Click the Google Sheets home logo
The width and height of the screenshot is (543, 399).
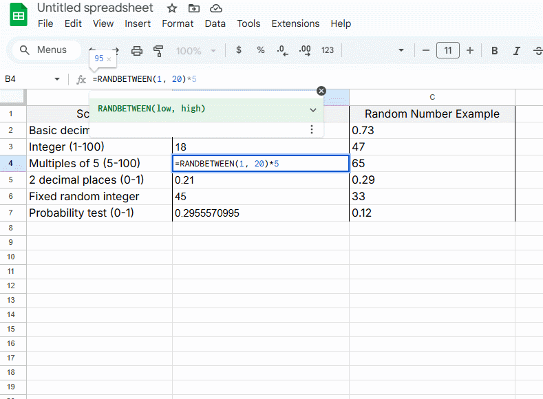tap(19, 16)
